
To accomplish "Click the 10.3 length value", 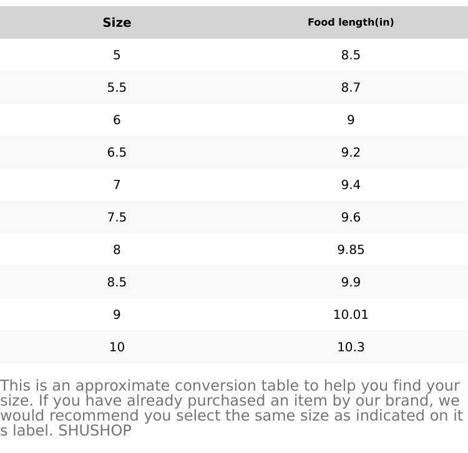I will tap(351, 347).
